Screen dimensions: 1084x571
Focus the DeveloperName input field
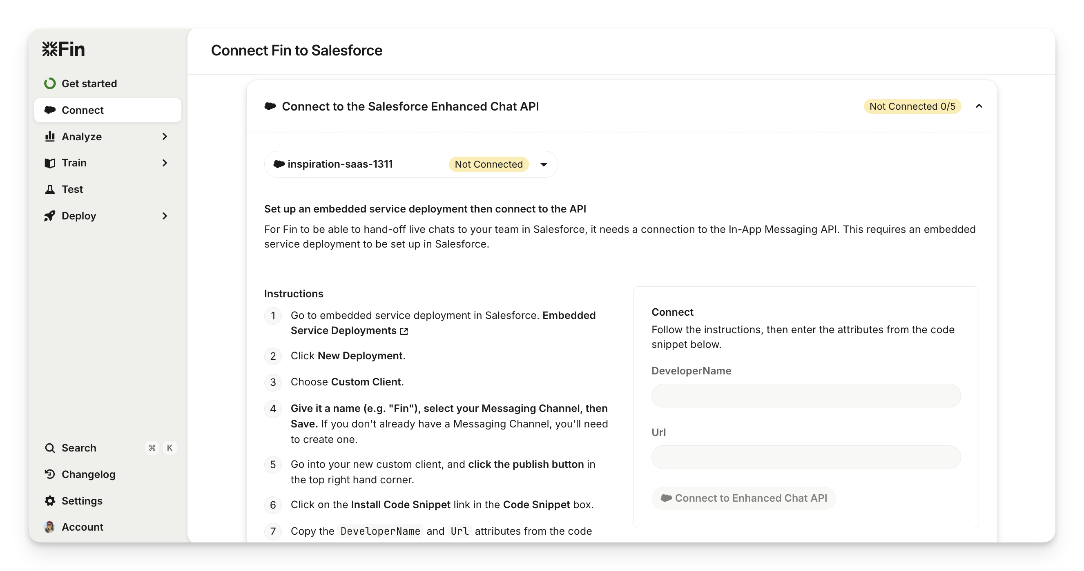point(805,395)
